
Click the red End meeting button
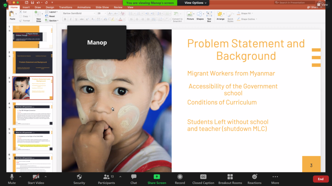[321, 179]
